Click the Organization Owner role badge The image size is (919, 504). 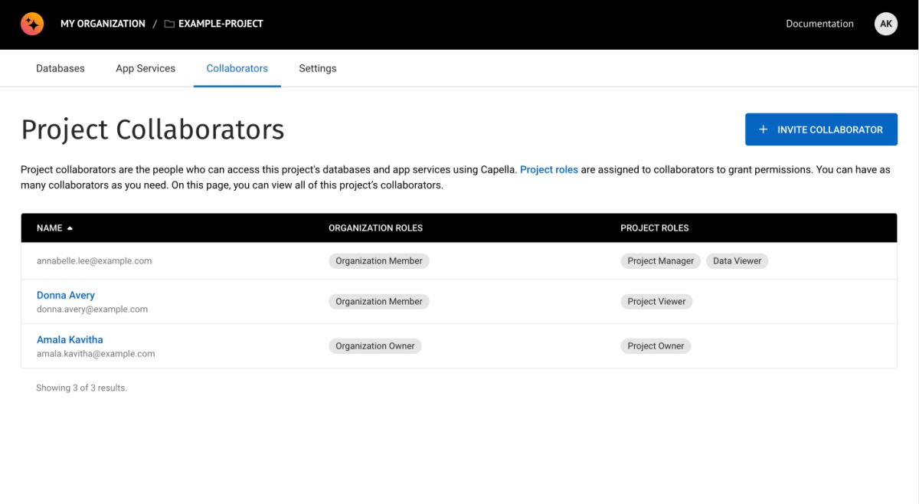[x=375, y=346]
